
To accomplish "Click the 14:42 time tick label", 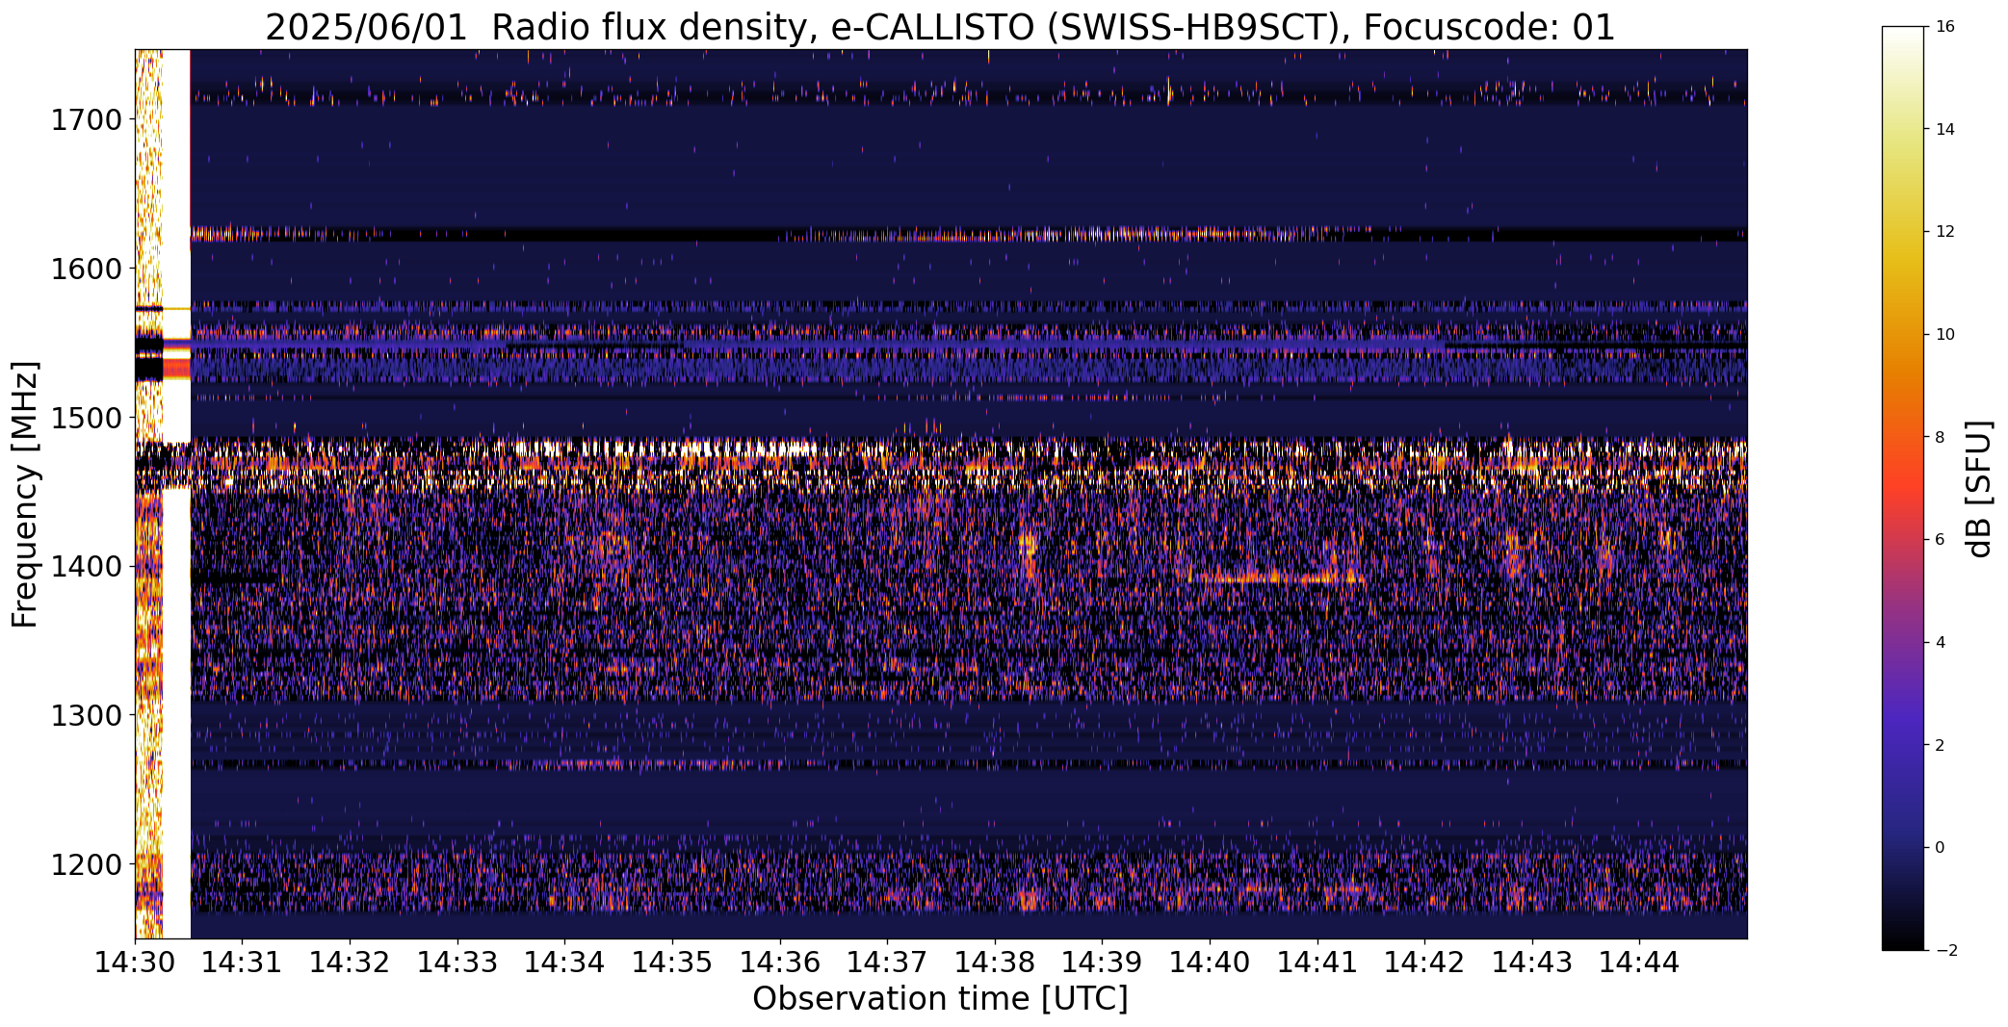I will click(x=1424, y=963).
